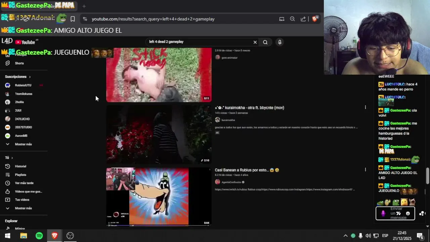Switch to Brave browser on the taskbar
This screenshot has height=242, width=430.
(54, 236)
